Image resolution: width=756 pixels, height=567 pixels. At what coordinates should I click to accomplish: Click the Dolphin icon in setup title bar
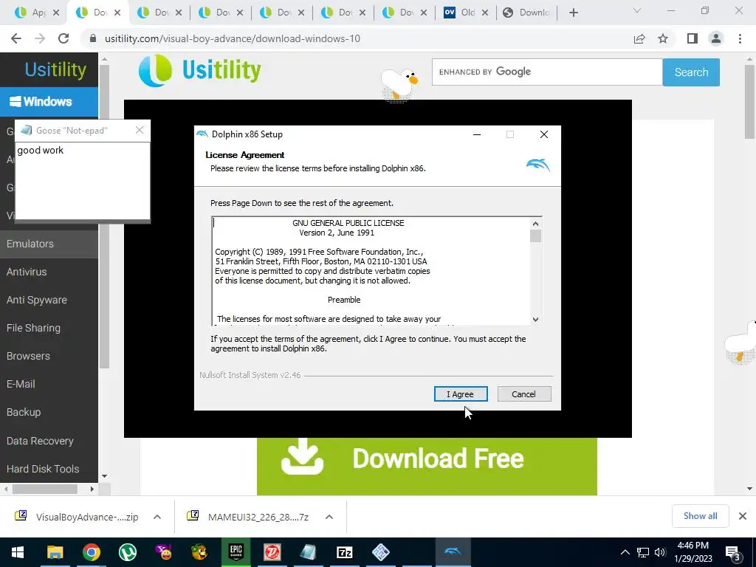coord(202,134)
